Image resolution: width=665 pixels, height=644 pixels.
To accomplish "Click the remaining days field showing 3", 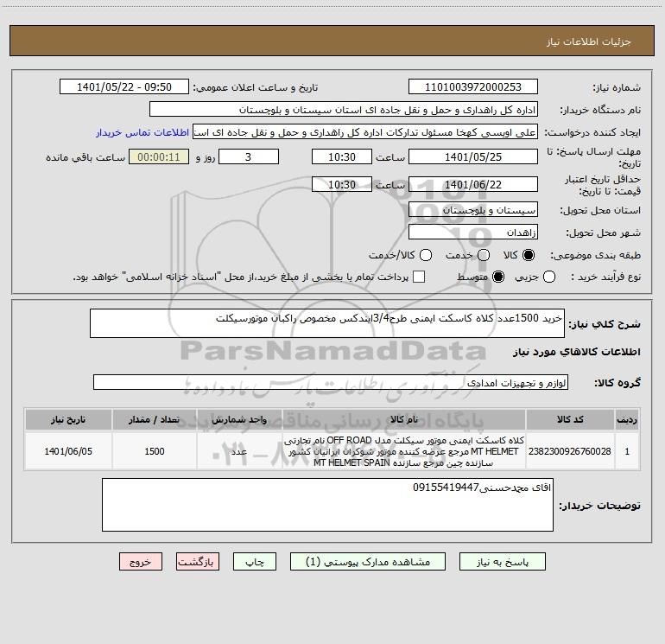I will click(x=249, y=156).
